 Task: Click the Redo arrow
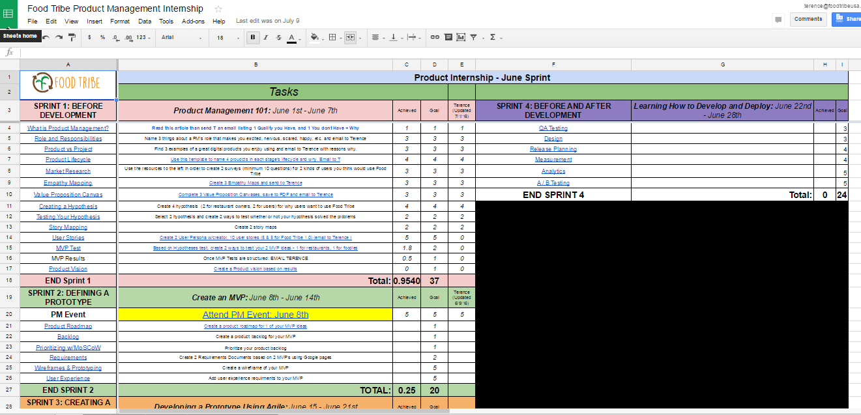tap(59, 38)
